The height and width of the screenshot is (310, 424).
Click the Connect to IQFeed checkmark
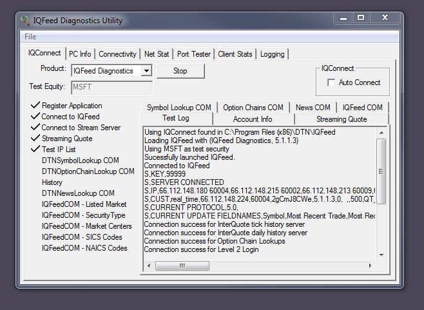(x=35, y=116)
